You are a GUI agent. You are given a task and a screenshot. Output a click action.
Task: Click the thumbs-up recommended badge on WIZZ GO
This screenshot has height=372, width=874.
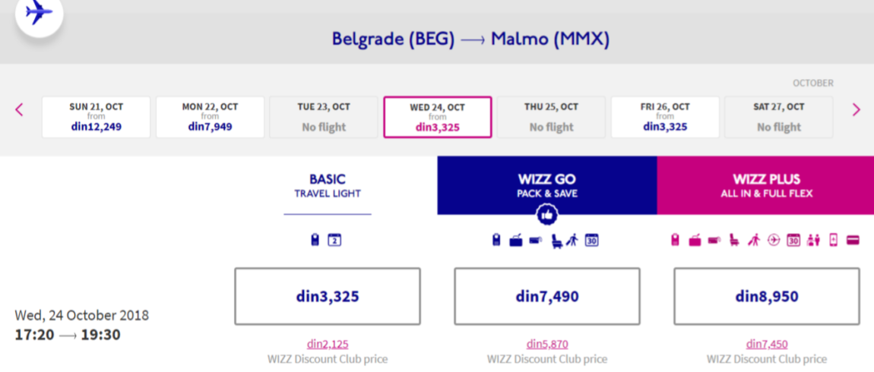(x=546, y=214)
